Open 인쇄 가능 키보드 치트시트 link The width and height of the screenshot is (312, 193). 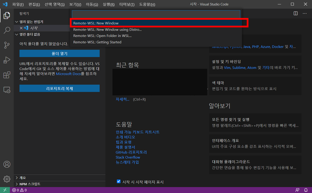click(x=137, y=132)
